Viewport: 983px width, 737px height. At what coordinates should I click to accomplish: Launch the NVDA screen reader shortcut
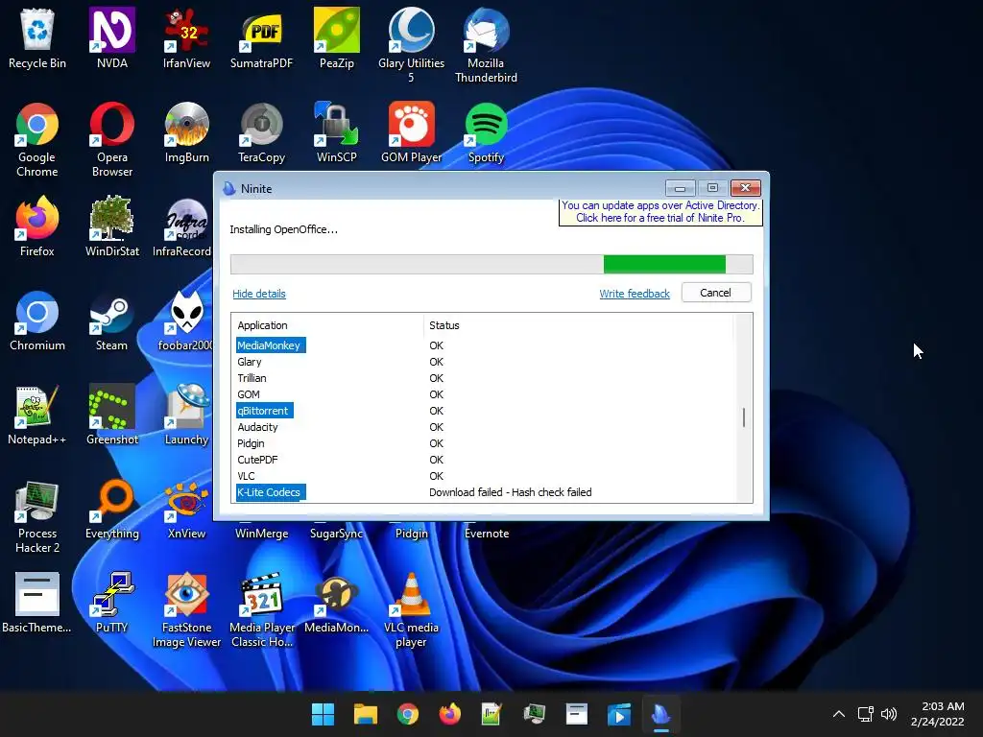click(x=112, y=38)
